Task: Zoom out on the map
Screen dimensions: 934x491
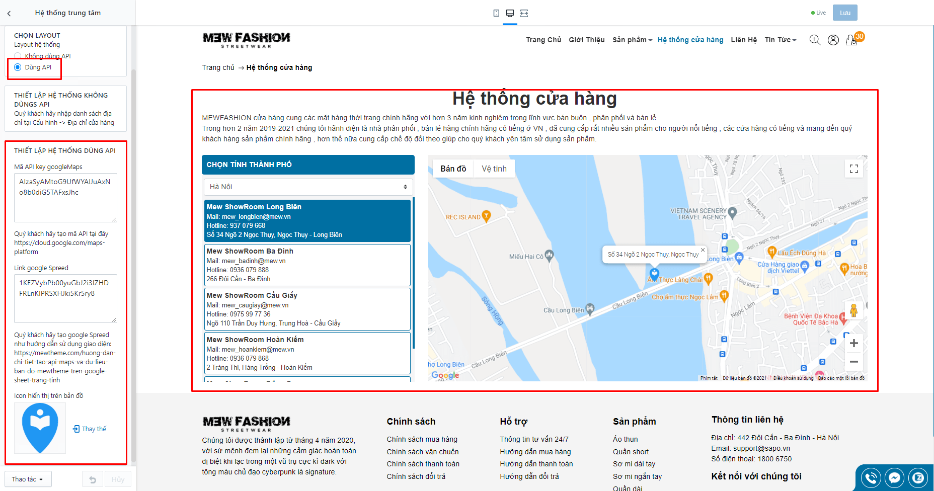Action: pos(854,362)
